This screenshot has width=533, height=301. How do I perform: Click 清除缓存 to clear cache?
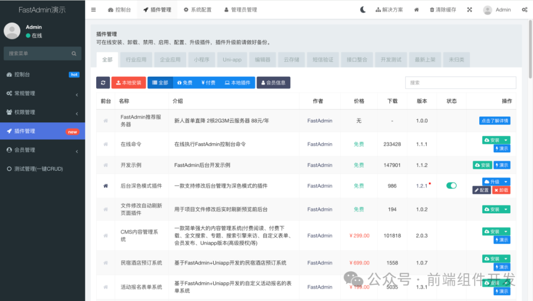(x=443, y=10)
